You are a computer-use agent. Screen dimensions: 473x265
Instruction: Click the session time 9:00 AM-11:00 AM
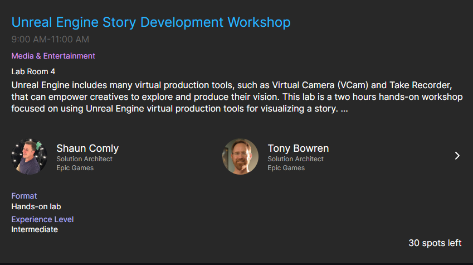pos(50,39)
